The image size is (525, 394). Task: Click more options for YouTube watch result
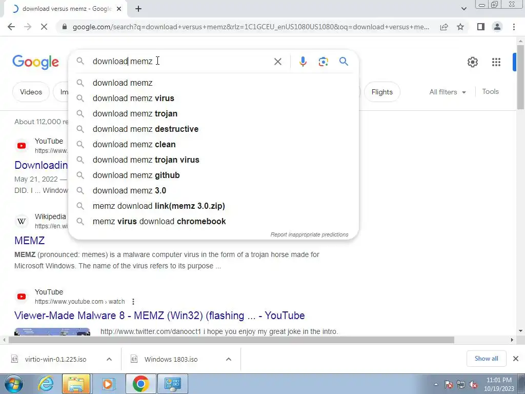[x=133, y=302]
